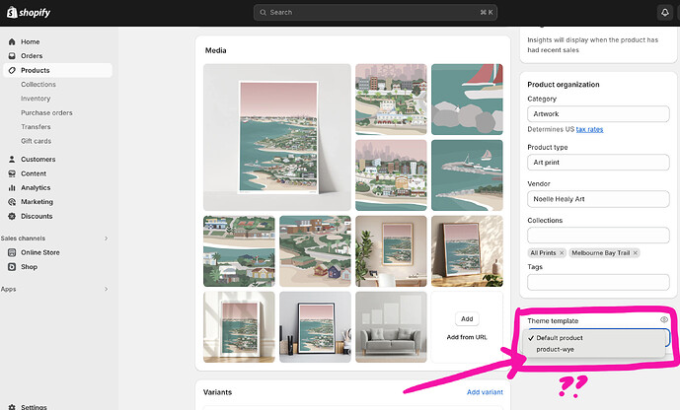Expand the Apps section
Screen dimensions: 680x410
click(x=106, y=289)
